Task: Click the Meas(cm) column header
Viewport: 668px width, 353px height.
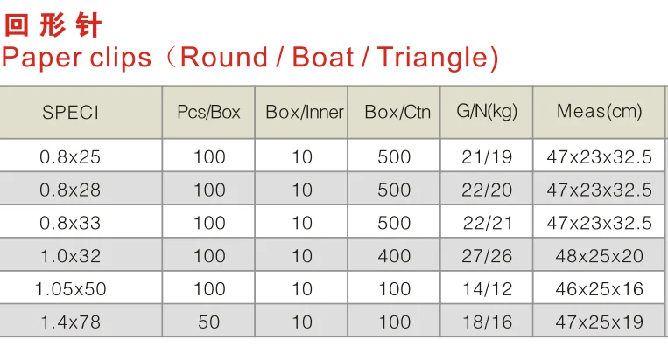Action: pyautogui.click(x=600, y=112)
